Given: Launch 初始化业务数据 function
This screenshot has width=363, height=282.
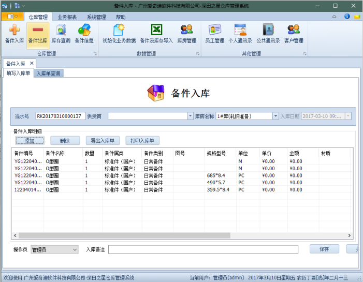Looking at the screenshot, I should [119, 34].
